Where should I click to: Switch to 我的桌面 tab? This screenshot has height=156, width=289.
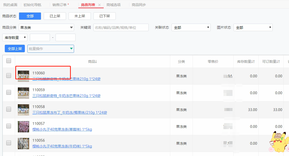(x=10, y=5)
